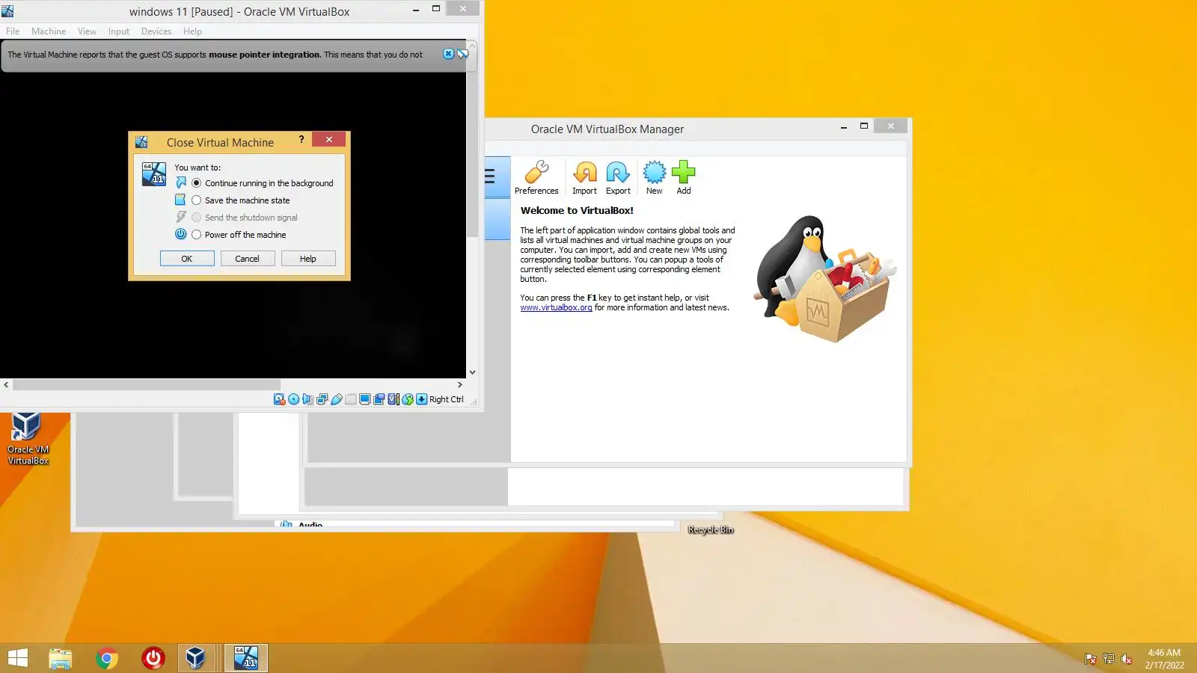Viewport: 1197px width, 673px height.
Task: Open Google Chrome from the taskbar
Action: point(107,658)
